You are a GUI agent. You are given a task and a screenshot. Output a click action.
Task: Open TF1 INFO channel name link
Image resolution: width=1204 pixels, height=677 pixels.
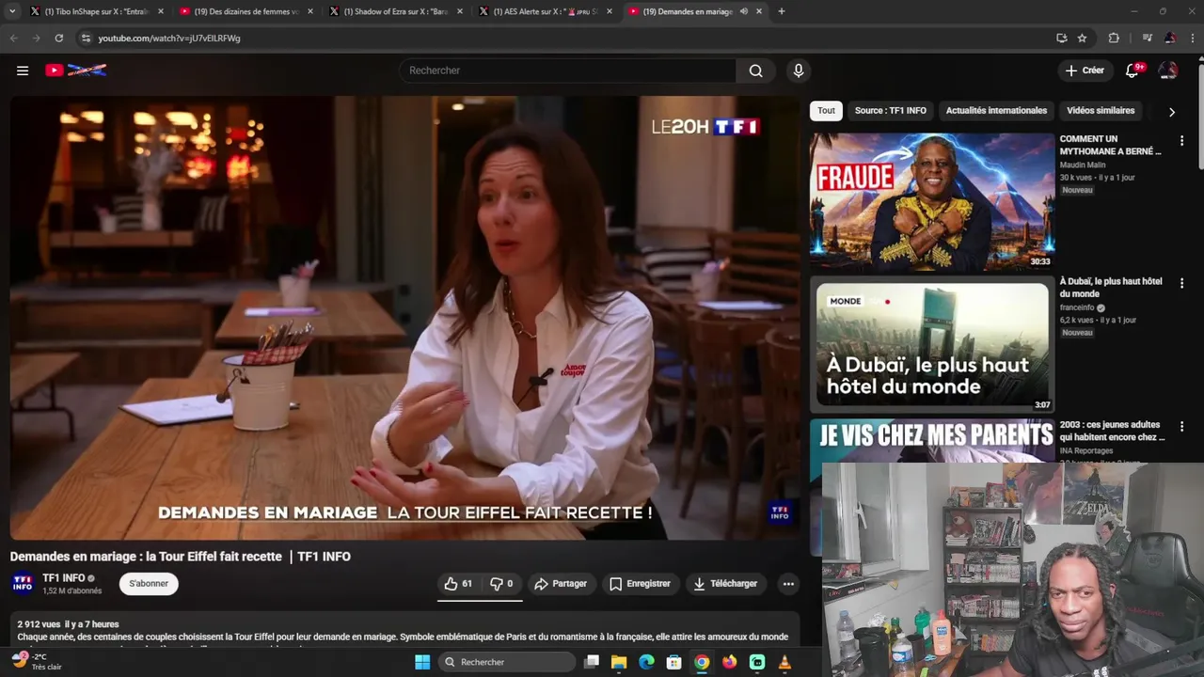63,578
